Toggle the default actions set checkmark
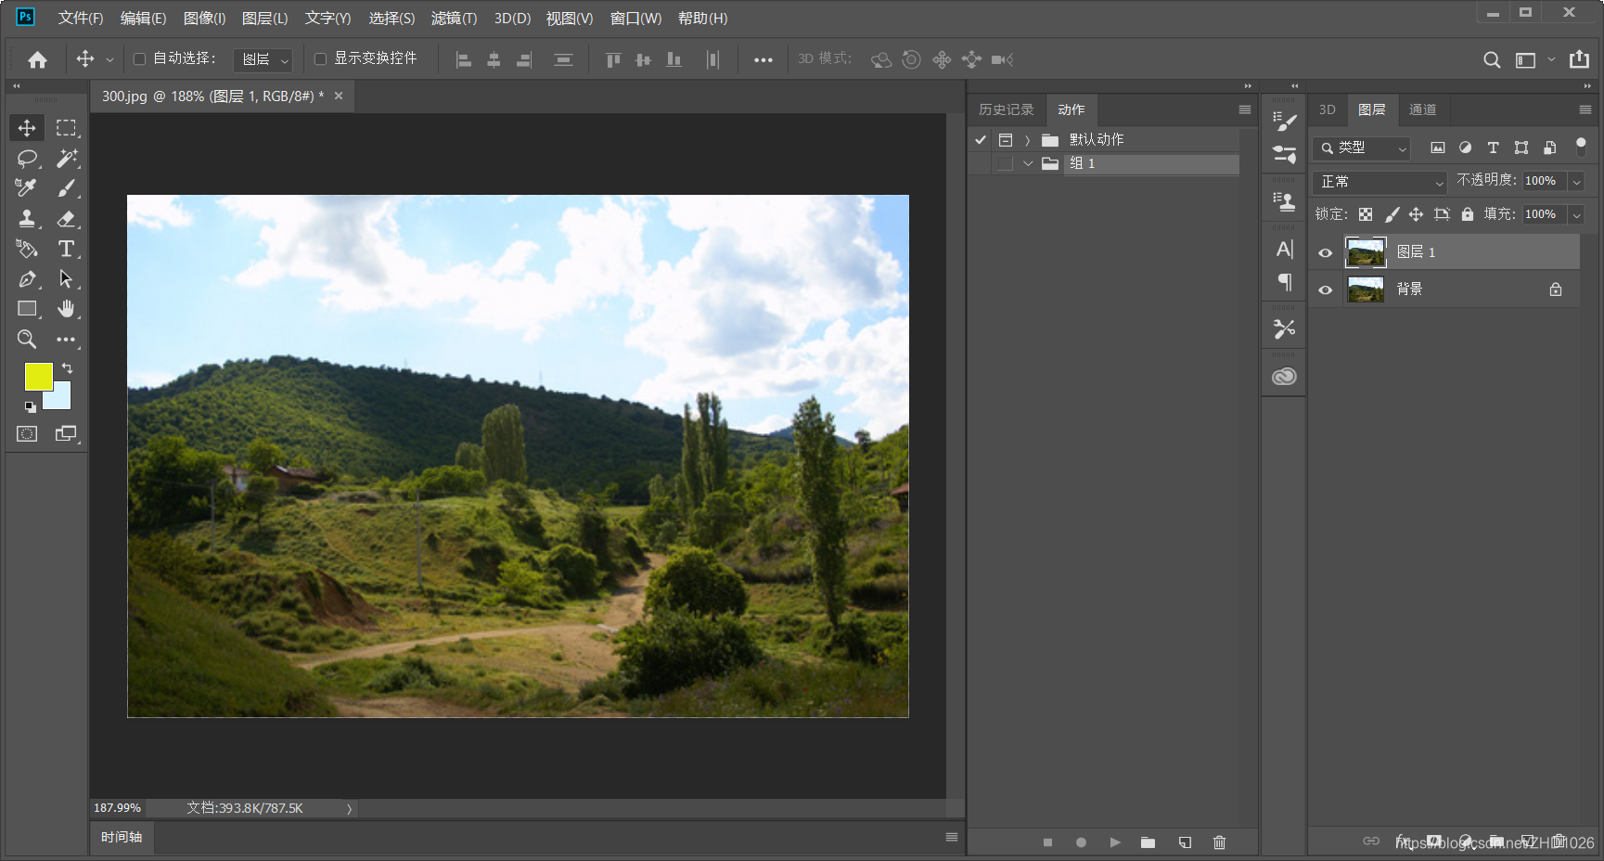1604x861 pixels. coord(981,139)
